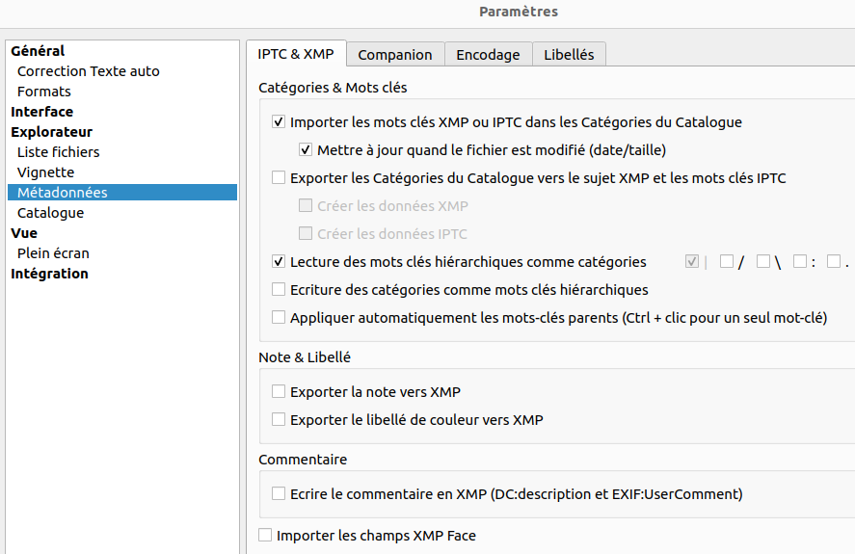Enable Ecriture des catégories comme mots clés hiérarchiques
855x554 pixels.
point(279,290)
